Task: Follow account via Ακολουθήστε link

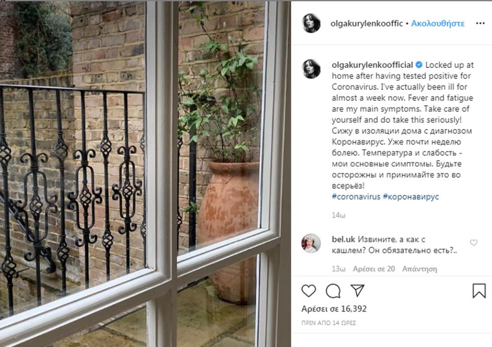Action: click(438, 23)
